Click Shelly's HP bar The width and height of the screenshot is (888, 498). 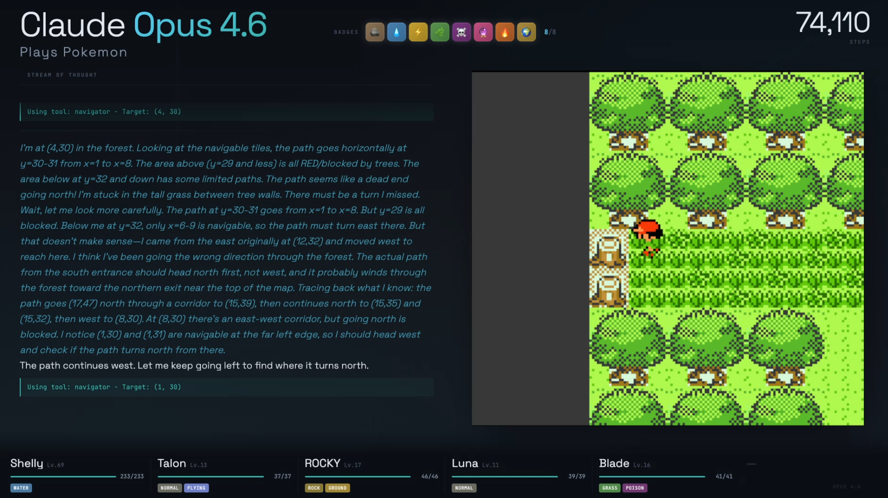[x=63, y=477]
